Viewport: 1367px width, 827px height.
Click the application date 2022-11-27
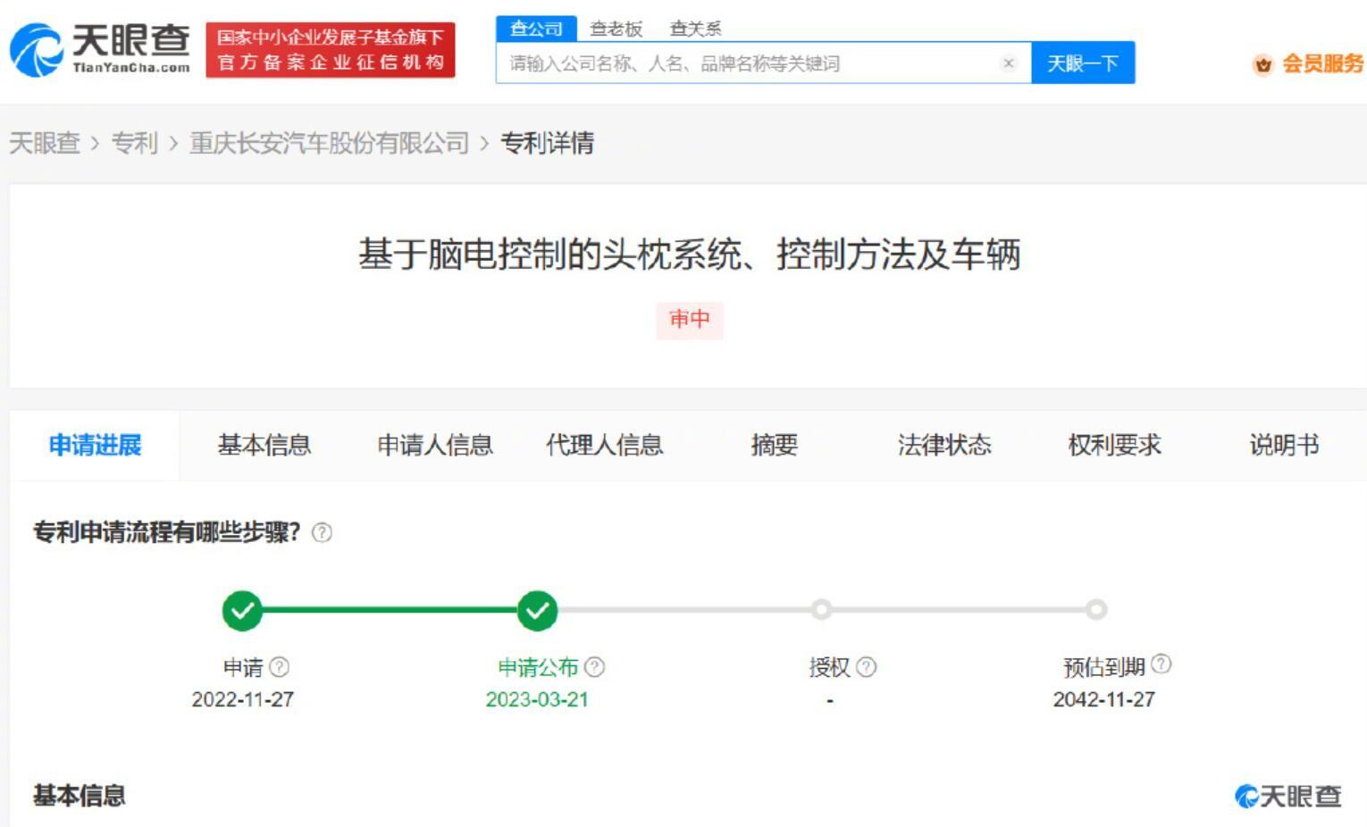pos(242,699)
